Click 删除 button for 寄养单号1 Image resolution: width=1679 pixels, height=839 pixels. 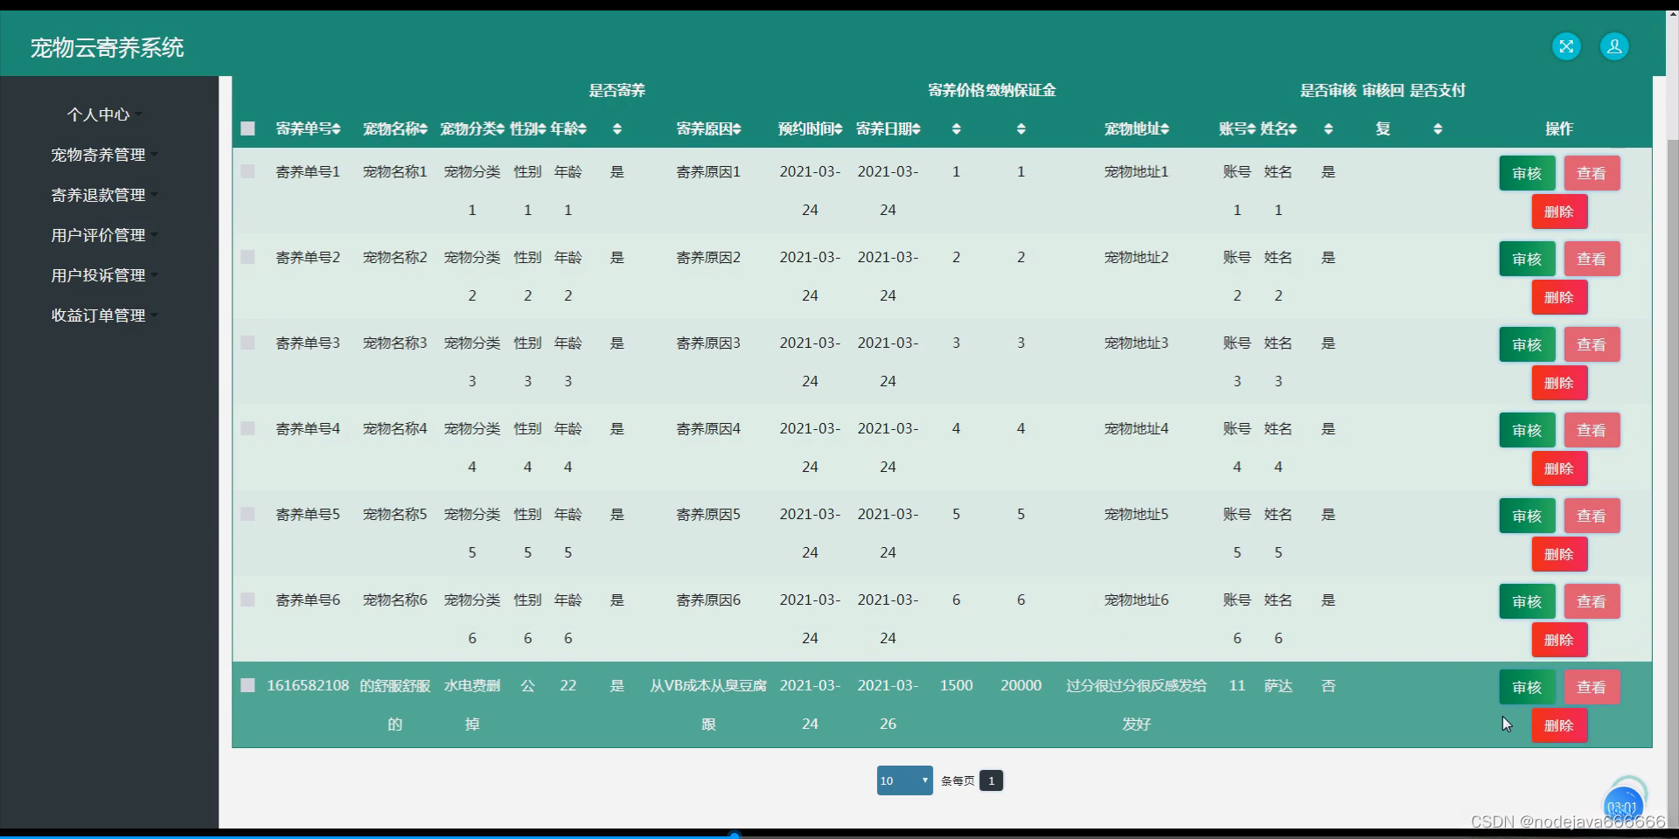(x=1559, y=211)
